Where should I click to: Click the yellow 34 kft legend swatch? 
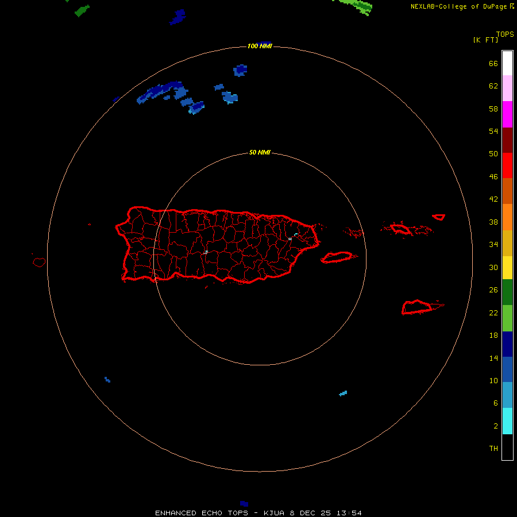[x=507, y=267]
